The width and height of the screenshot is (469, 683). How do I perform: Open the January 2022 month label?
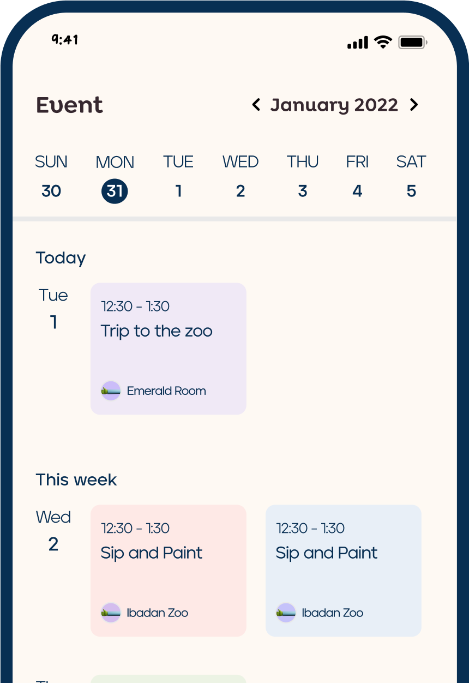click(334, 105)
